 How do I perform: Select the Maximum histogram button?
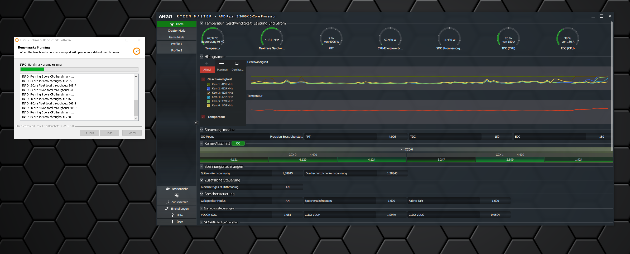point(223,70)
